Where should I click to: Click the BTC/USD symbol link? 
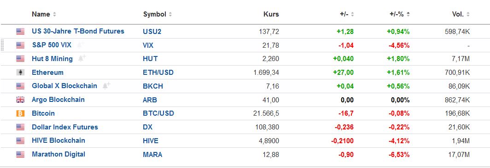(158, 113)
